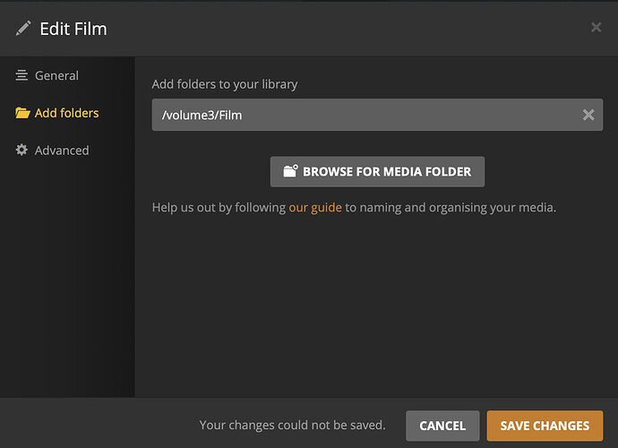The image size is (618, 448).
Task: Select the Add folders tab
Action: 66,113
